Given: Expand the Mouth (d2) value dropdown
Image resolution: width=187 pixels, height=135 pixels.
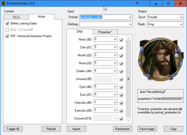Looking at the screenshot, I should point(115,55).
